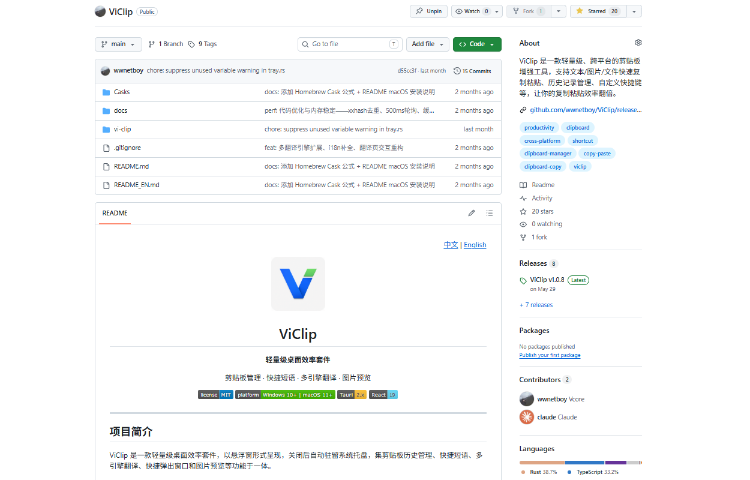750x480 pixels.
Task: Jump to Readme from About sidebar
Action: [537, 185]
